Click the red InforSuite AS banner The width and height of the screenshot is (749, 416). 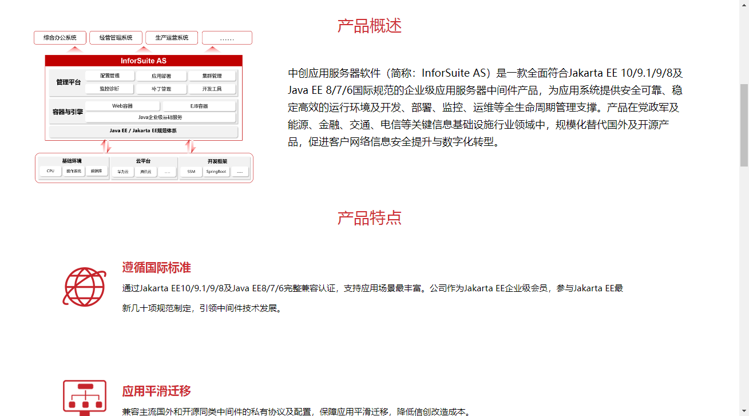144,61
